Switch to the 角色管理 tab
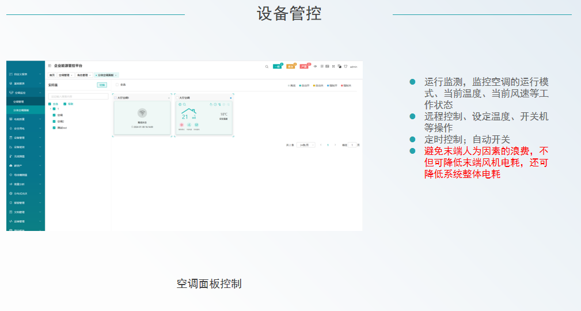581x311 pixels. 84,75
